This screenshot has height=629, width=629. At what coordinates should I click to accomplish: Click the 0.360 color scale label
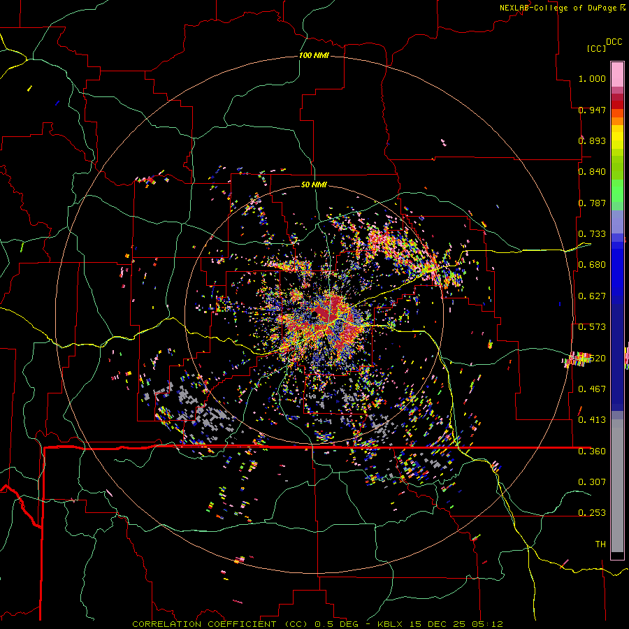pyautogui.click(x=592, y=451)
